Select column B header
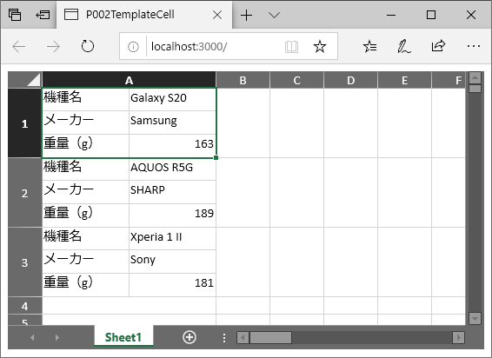Image resolution: width=492 pixels, height=358 pixels. click(x=243, y=80)
